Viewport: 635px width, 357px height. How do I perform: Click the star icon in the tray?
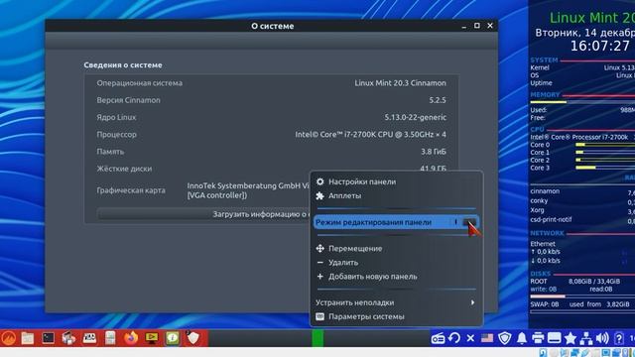[x=571, y=338]
